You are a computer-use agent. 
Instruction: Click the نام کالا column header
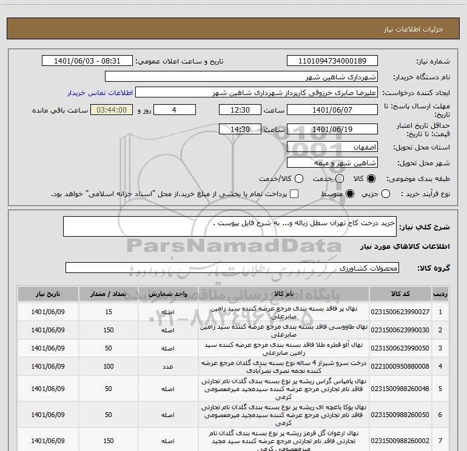pyautogui.click(x=284, y=294)
